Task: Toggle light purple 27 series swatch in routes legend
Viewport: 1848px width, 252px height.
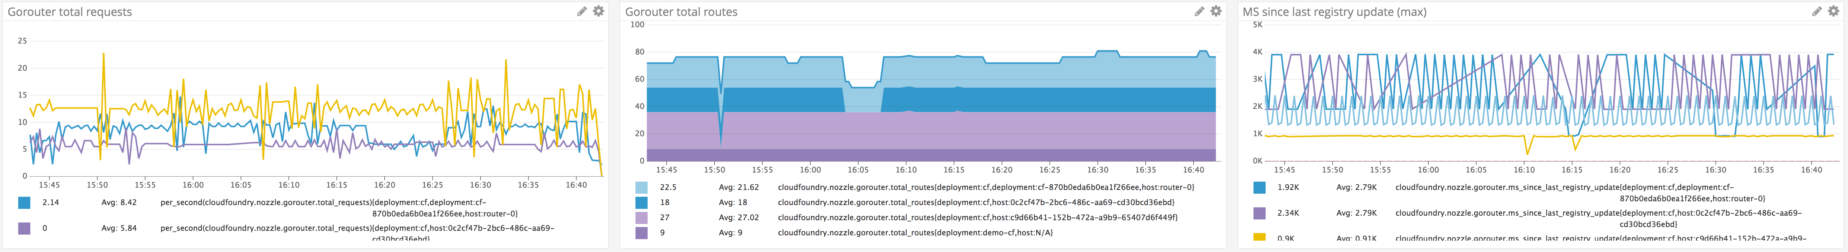Action: [x=642, y=218]
